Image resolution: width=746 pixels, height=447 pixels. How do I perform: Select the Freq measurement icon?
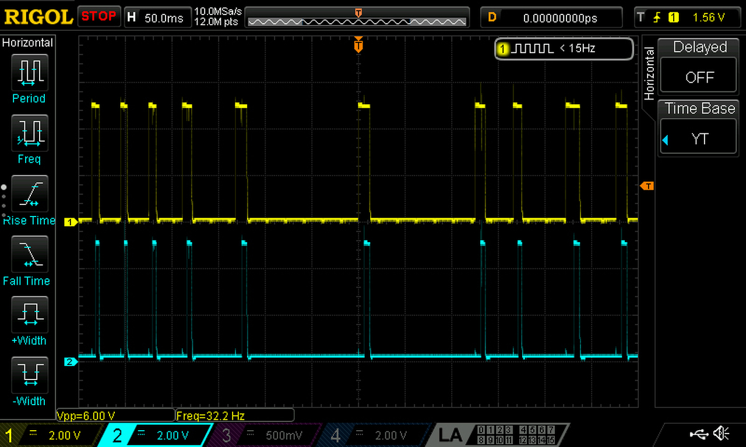pyautogui.click(x=29, y=133)
